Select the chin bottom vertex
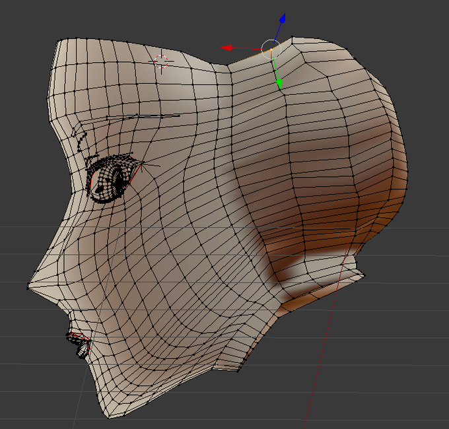Viewport: 449px width, 429px height. pyautogui.click(x=108, y=417)
